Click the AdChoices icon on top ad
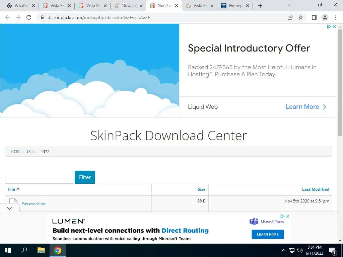The height and width of the screenshot is (257, 343). point(329,27)
